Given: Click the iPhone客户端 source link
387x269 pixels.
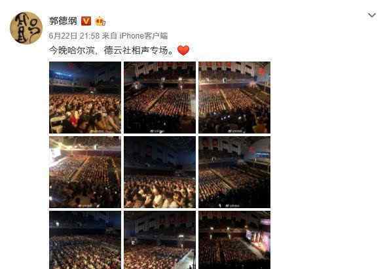Looking at the screenshot, I should click(x=143, y=36).
